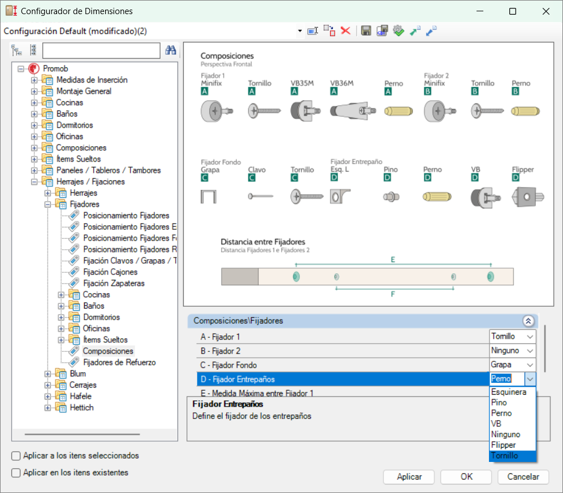Click the duplicate configuration toolbar icon

point(329,31)
